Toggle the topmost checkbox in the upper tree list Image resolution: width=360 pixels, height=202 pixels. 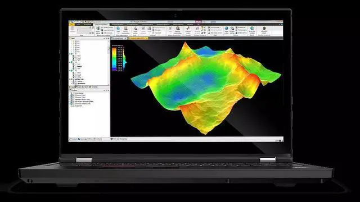76,41
